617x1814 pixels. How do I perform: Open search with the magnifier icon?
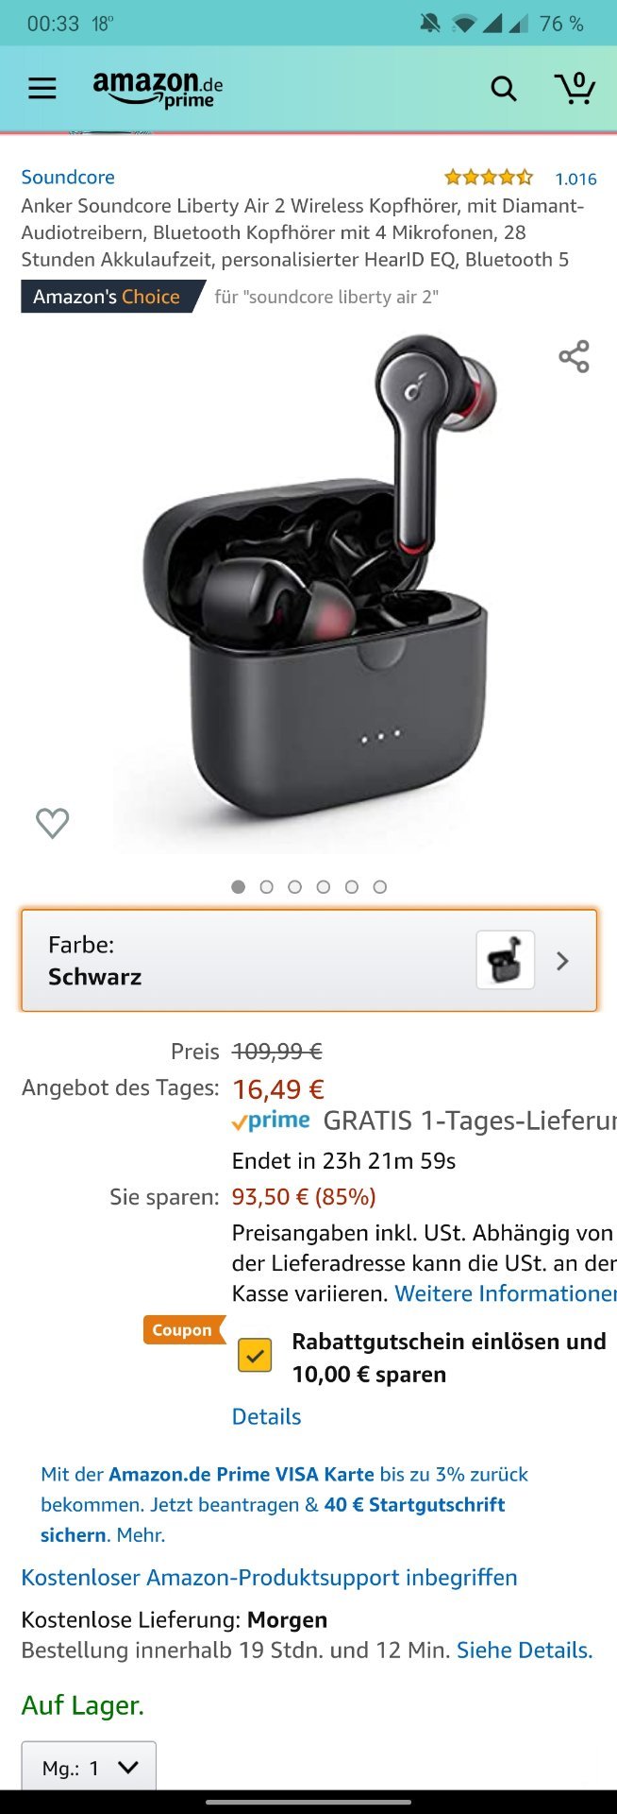point(504,89)
